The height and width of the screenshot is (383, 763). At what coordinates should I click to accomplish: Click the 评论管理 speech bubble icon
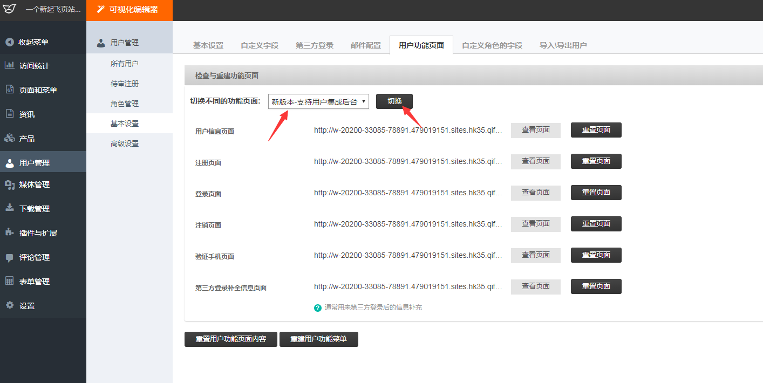point(10,257)
